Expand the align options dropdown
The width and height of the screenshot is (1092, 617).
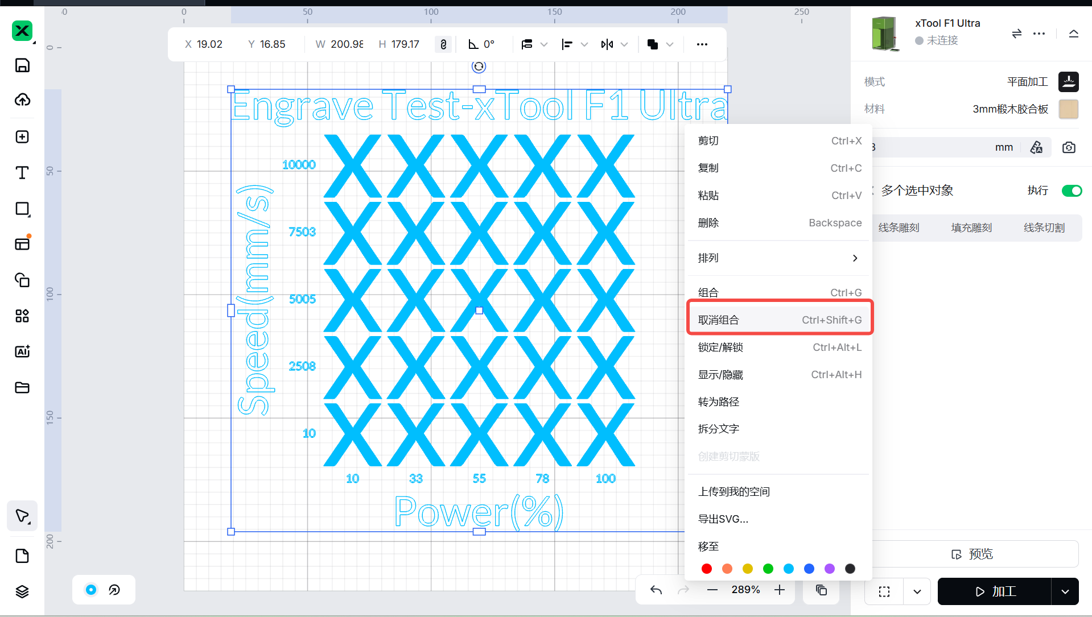click(x=584, y=44)
